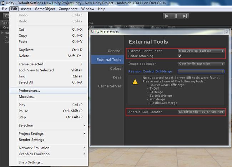
Task: Click the Android SDK Location label
Action: pyautogui.click(x=145, y=112)
